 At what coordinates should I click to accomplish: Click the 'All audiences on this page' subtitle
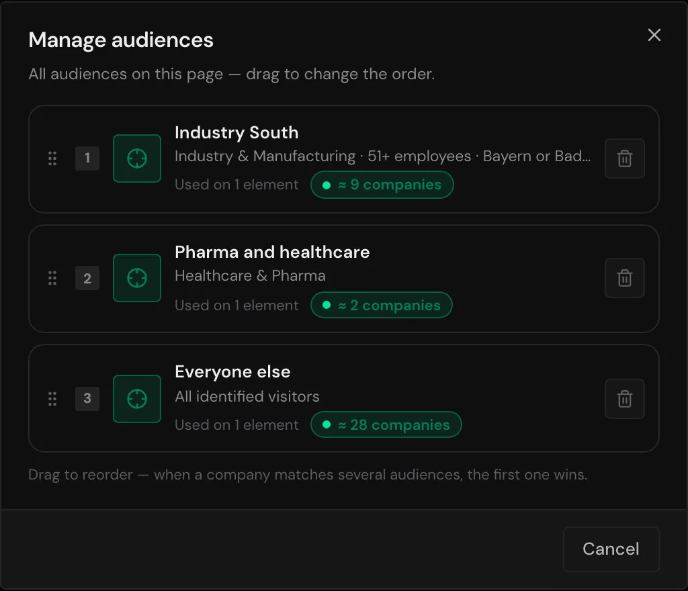(x=231, y=74)
